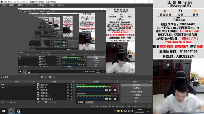This screenshot has width=204, height=114.
Task: Toggle the lock for 图像 4
Action: coord(72,87)
